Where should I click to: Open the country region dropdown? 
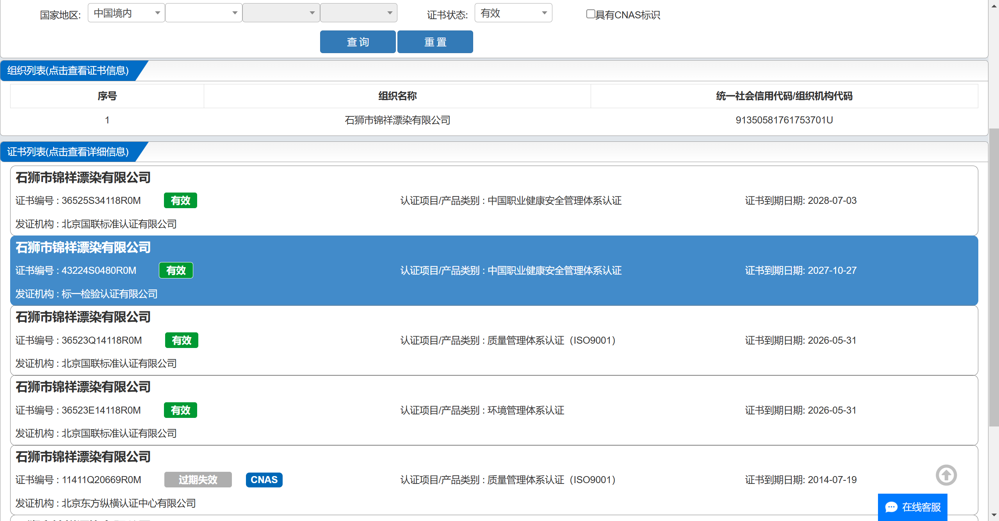pos(126,13)
